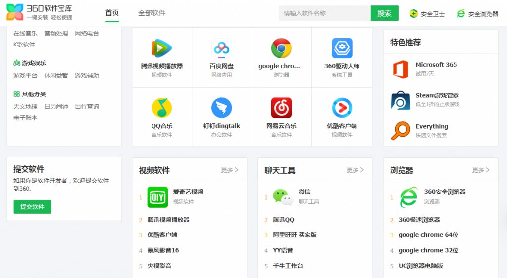Open the 360安全浏览器 icon in ranking
The height and width of the screenshot is (278, 507).
[x=408, y=197]
